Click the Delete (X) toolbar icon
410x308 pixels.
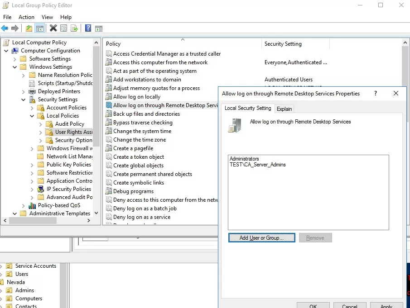[53, 28]
